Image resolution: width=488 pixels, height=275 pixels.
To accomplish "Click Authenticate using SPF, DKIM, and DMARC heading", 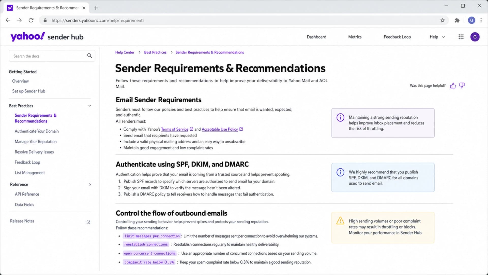I will coord(182,164).
